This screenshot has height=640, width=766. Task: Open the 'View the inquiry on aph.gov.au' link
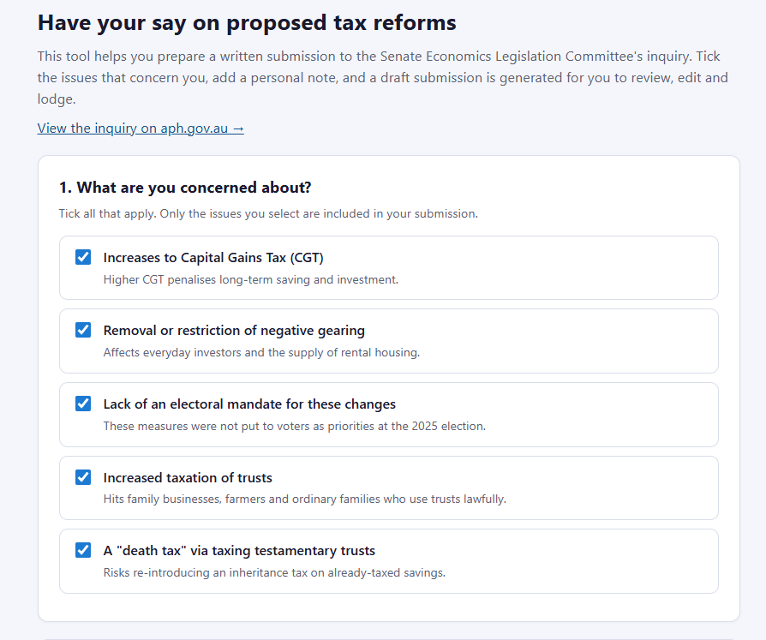click(141, 128)
